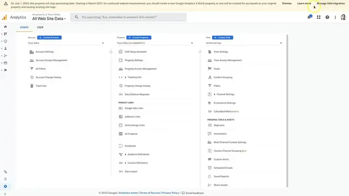Open Custom Alerts
349x196 pixels.
click(221, 160)
